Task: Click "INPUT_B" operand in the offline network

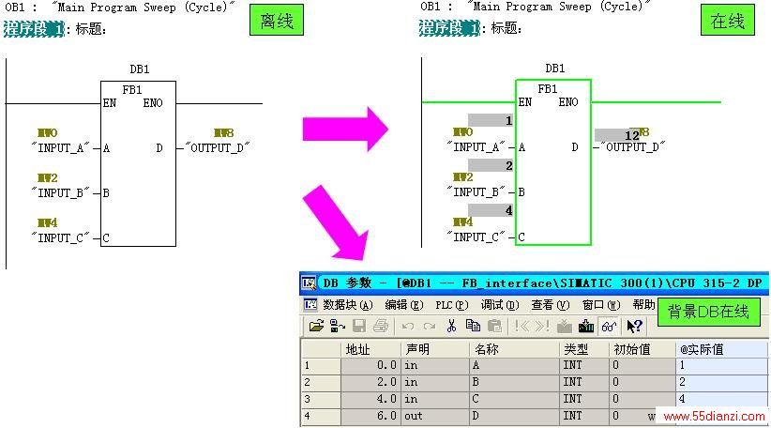Action: click(60, 192)
